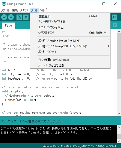Open the ファイル menu
Viewport: 121px width, 148px height.
5,10
